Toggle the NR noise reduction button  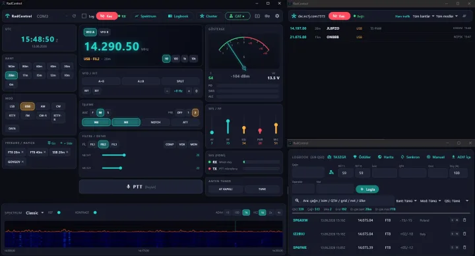coord(126,122)
